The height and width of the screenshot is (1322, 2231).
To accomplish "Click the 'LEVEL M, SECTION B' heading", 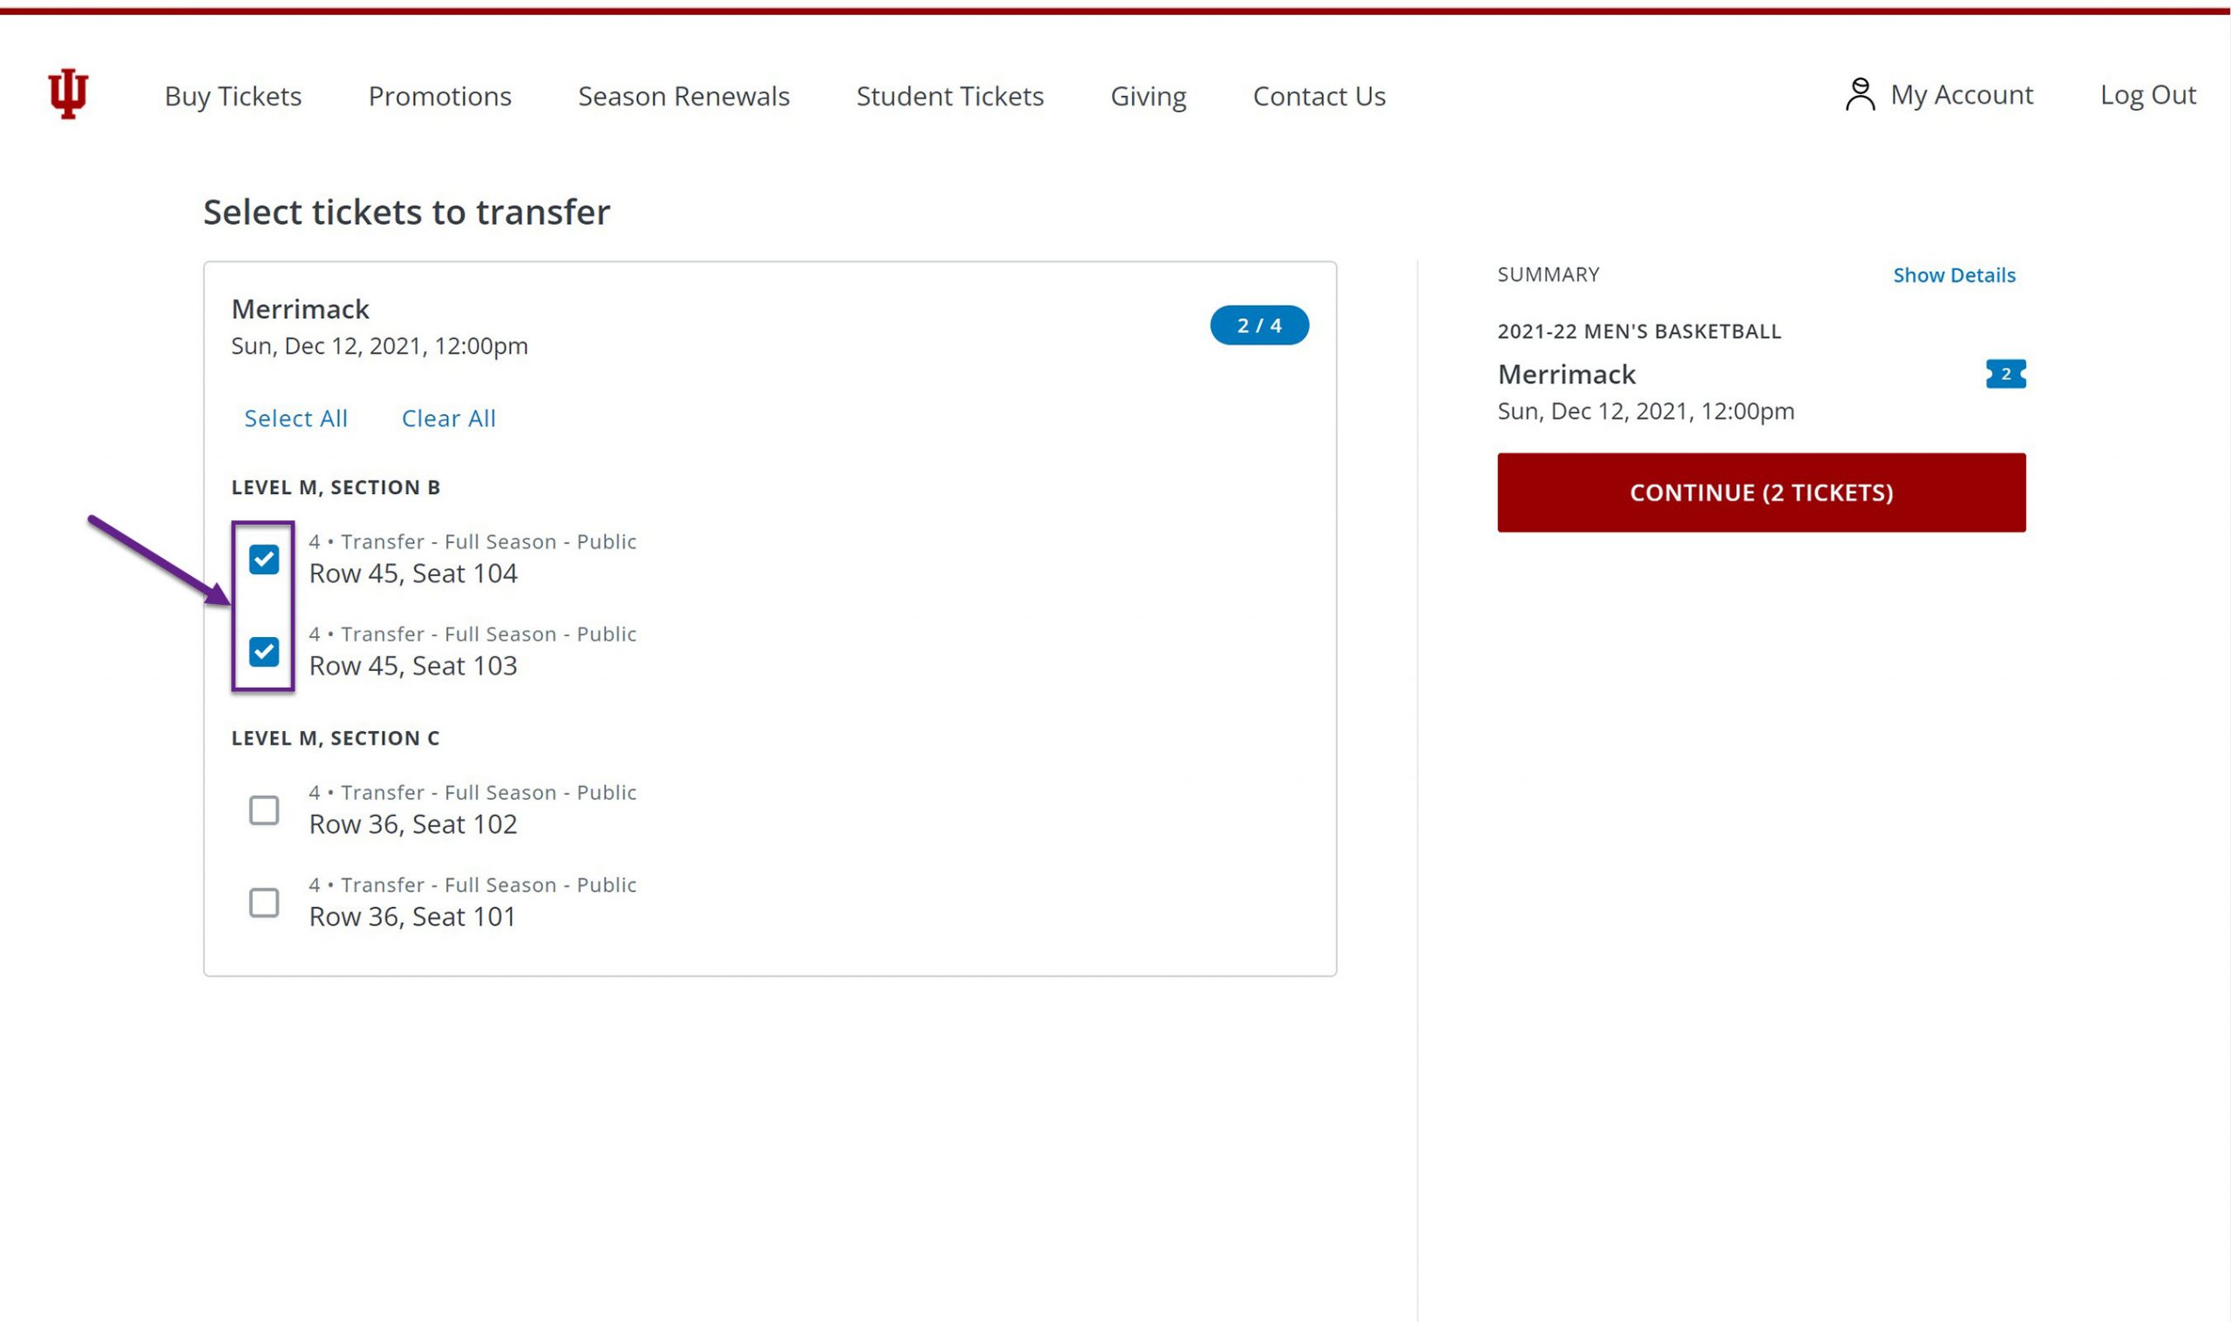I will (x=336, y=487).
